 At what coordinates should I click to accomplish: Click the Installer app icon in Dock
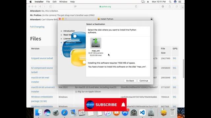pos(151,112)
